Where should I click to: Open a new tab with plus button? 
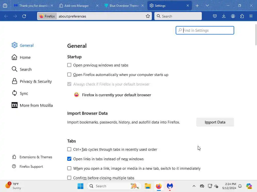pyautogui.click(x=197, y=6)
